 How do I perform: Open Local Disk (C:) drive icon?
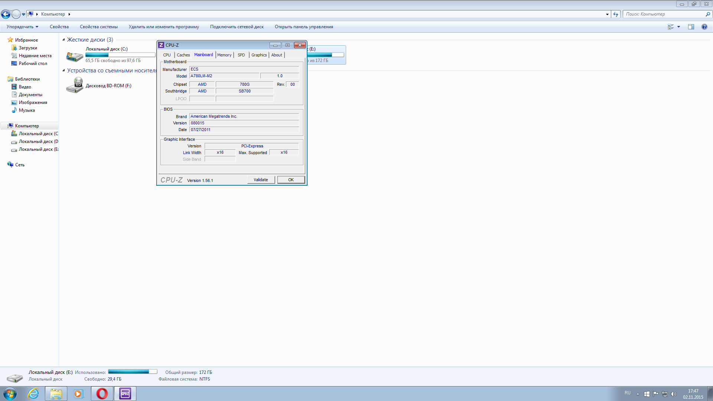[75, 56]
